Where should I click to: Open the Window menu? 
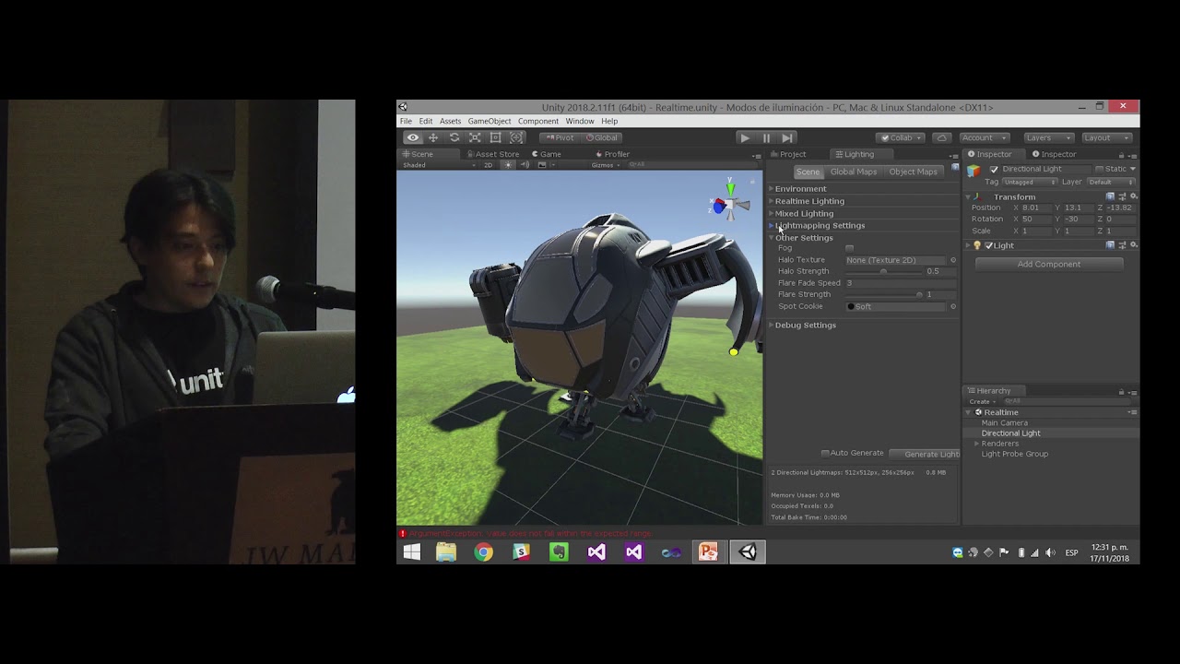pyautogui.click(x=580, y=121)
